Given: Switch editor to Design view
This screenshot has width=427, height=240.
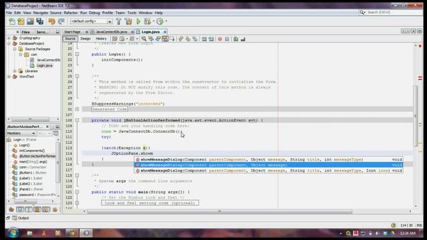Looking at the screenshot, I should [85, 39].
